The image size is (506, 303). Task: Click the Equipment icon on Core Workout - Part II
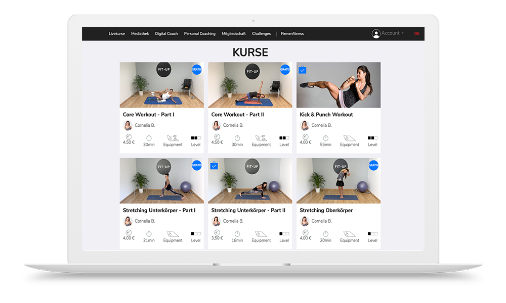coord(261,138)
